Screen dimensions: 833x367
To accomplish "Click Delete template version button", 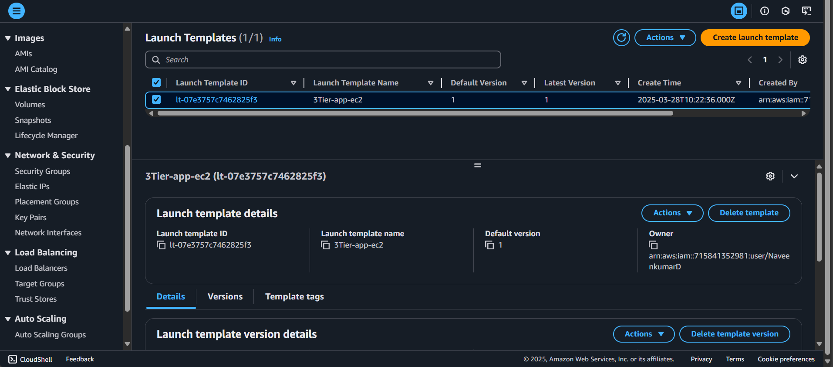I will coord(735,334).
